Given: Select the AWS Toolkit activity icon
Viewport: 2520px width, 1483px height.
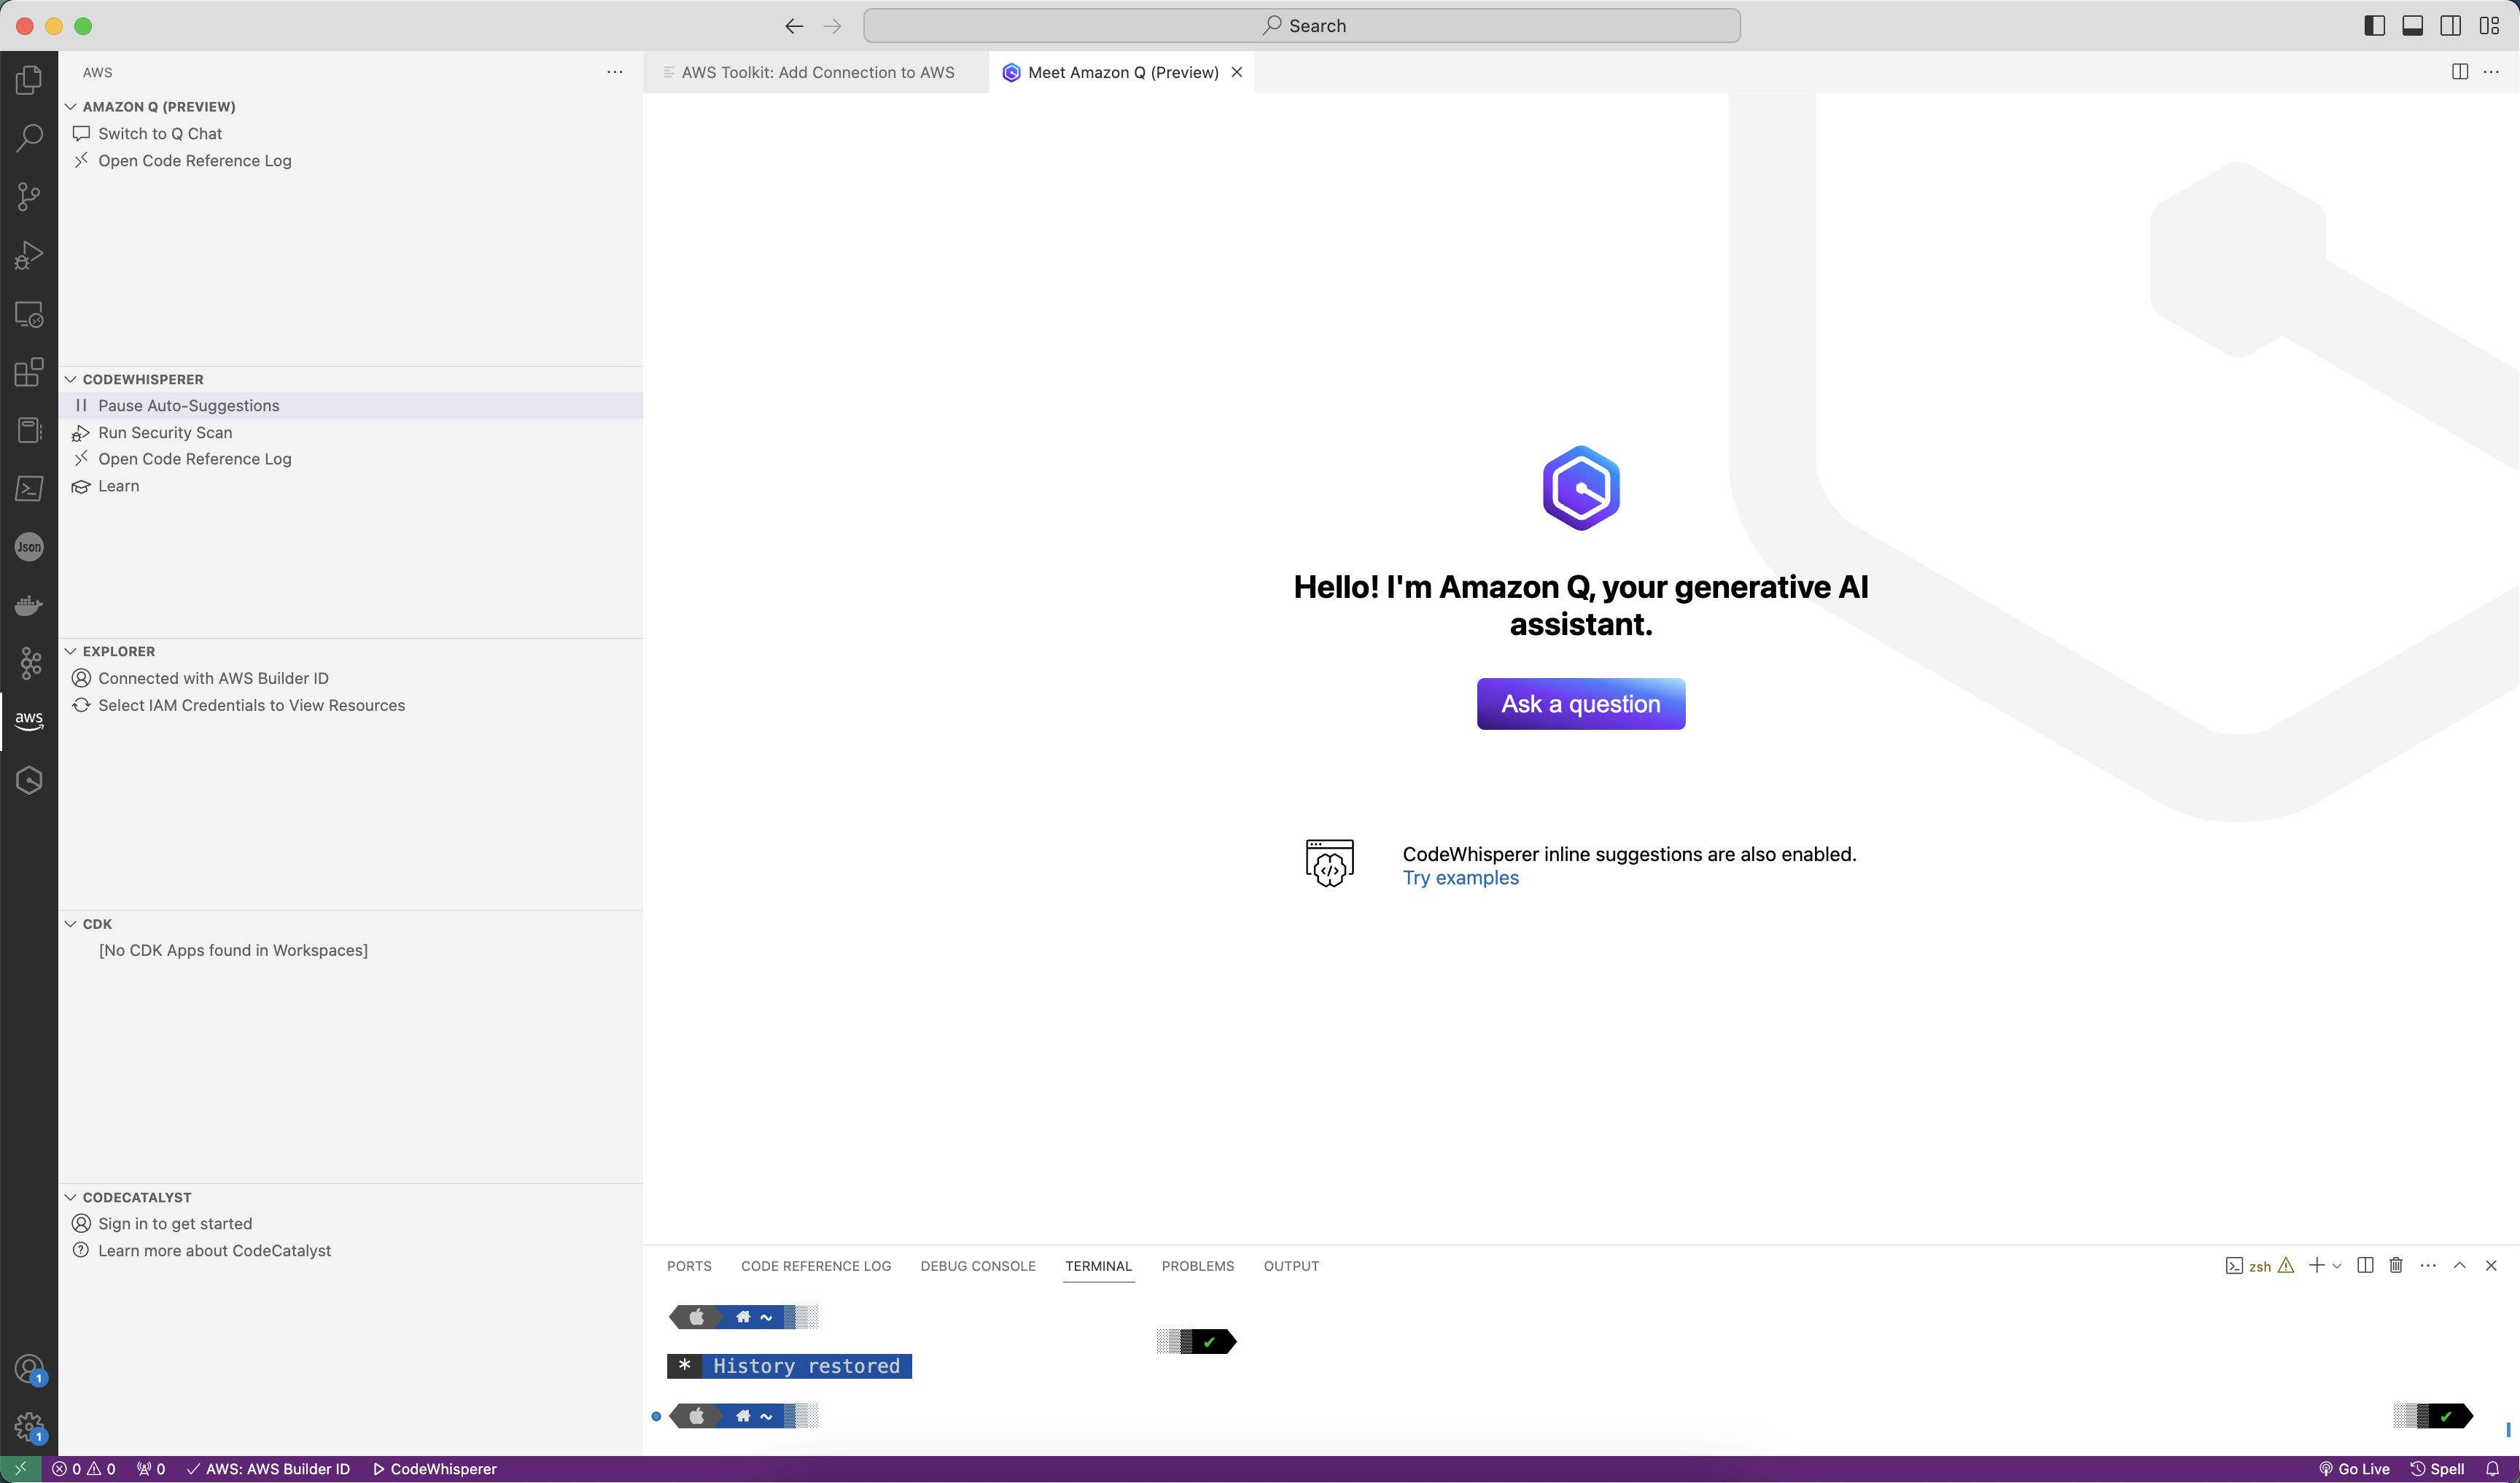Looking at the screenshot, I should point(29,721).
